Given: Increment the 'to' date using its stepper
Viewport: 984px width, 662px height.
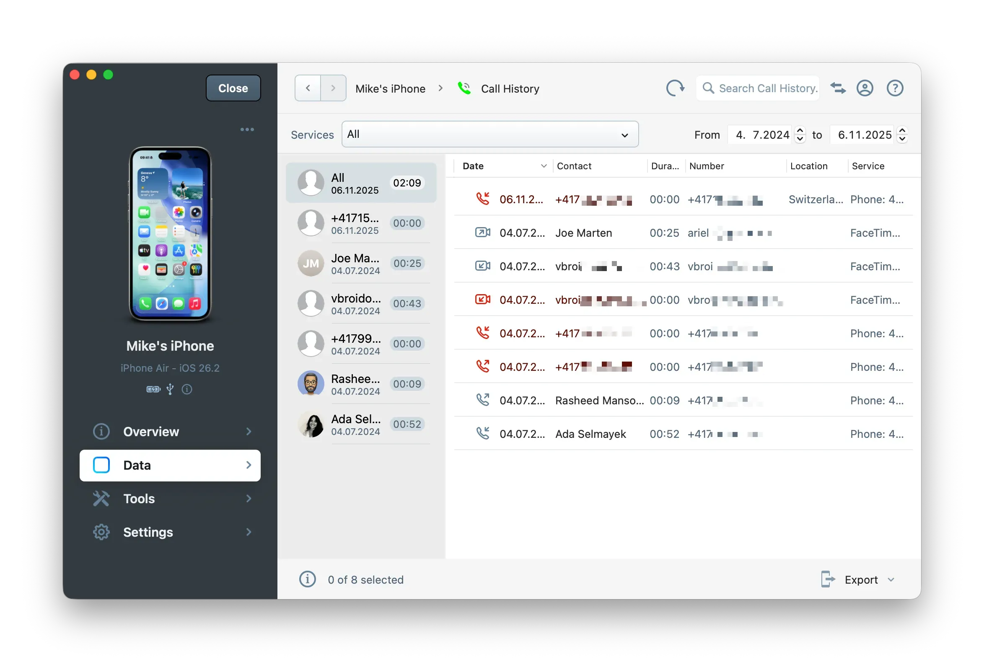Looking at the screenshot, I should pyautogui.click(x=903, y=131).
